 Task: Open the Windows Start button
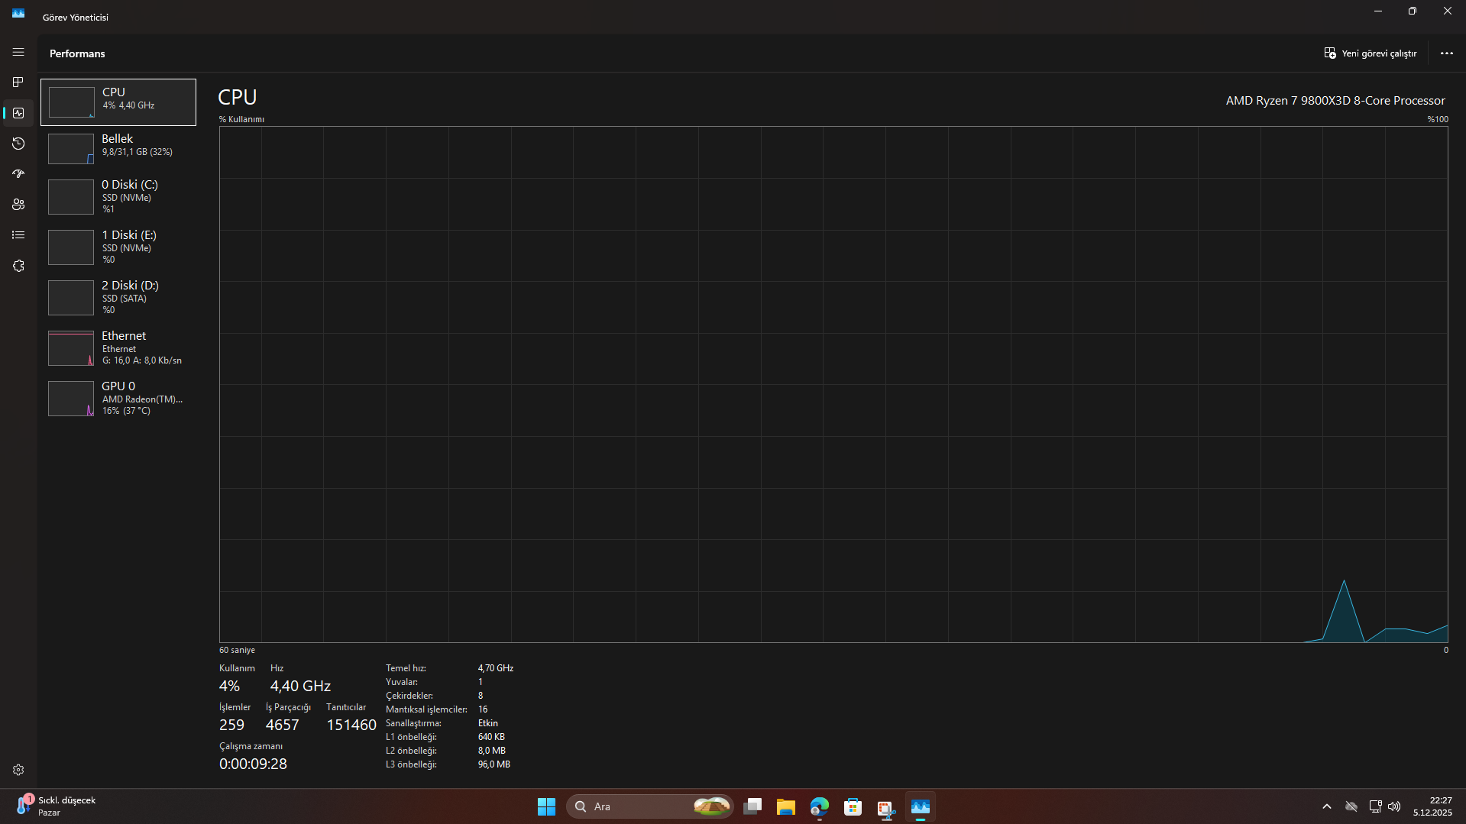(546, 806)
